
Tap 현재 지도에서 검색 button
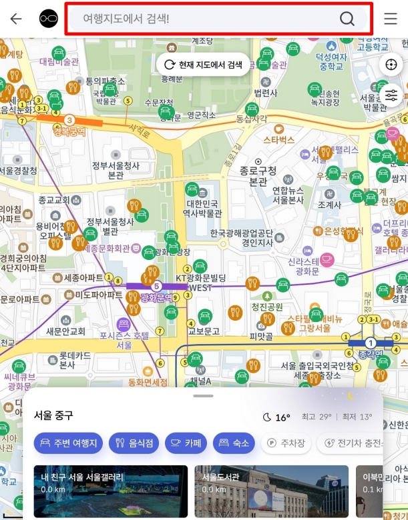[x=203, y=65]
